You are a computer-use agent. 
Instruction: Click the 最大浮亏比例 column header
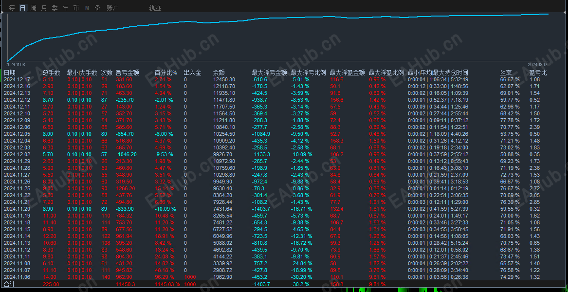[x=309, y=73]
